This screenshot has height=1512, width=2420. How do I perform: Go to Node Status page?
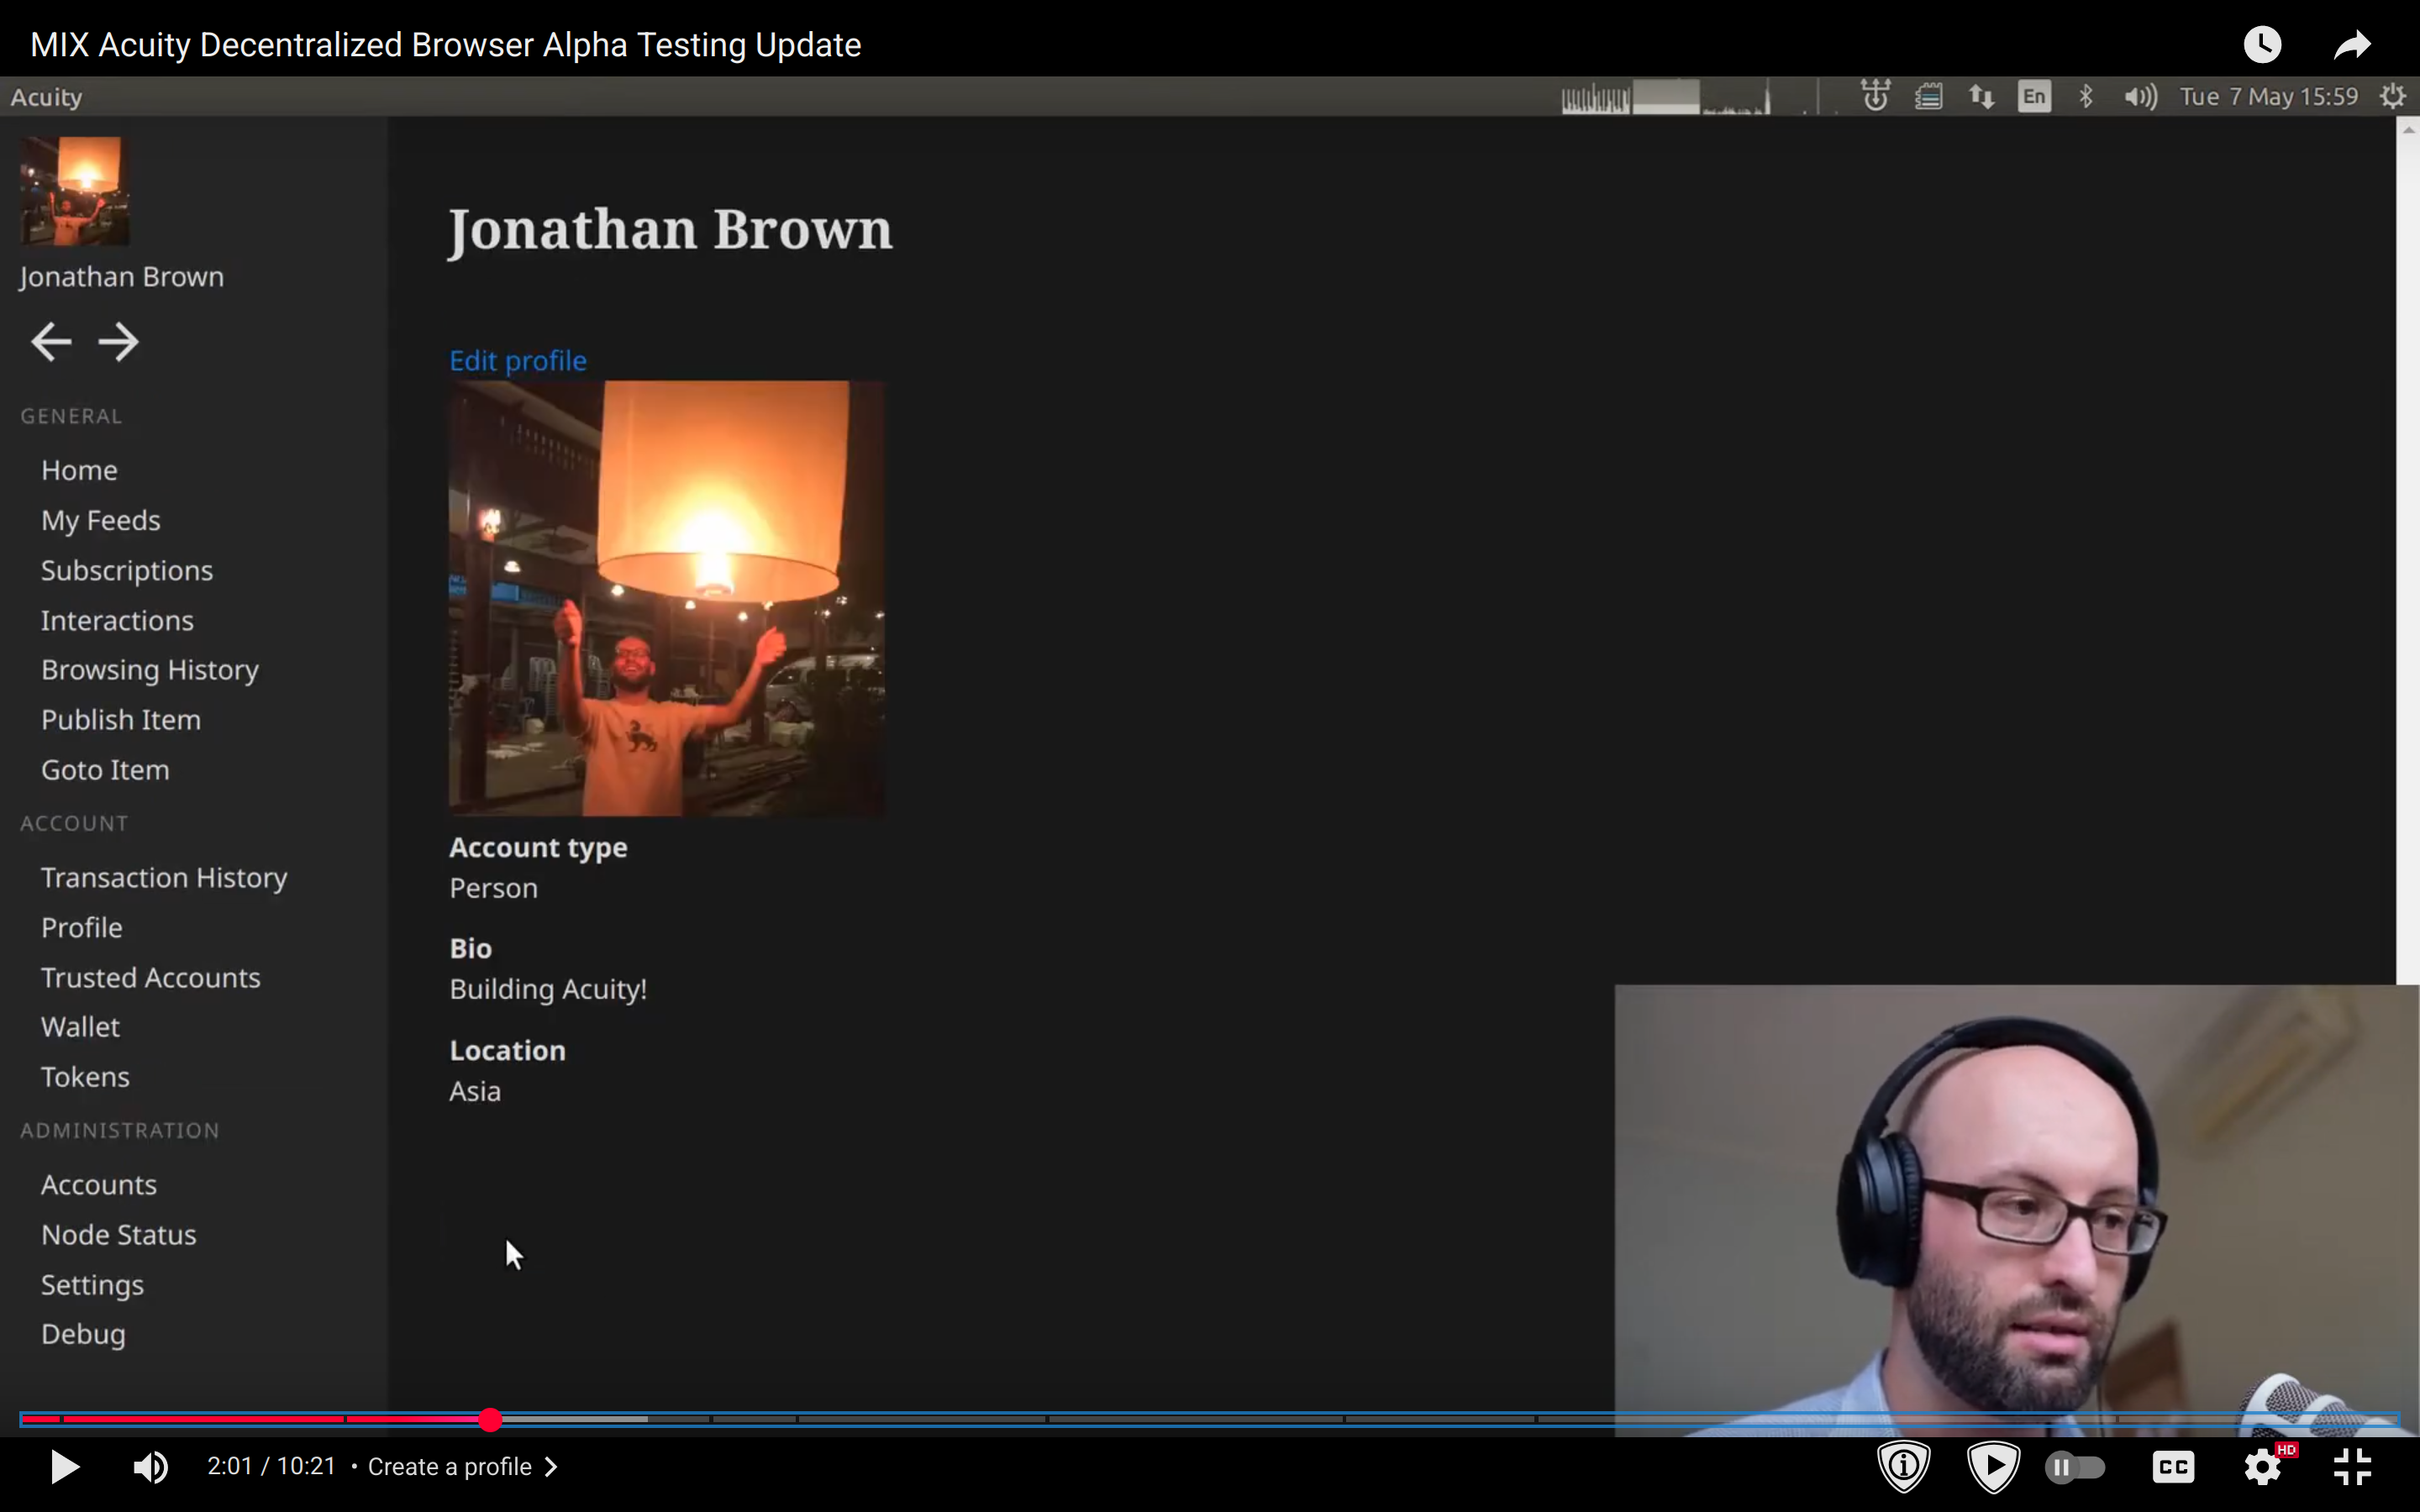pyautogui.click(x=118, y=1235)
